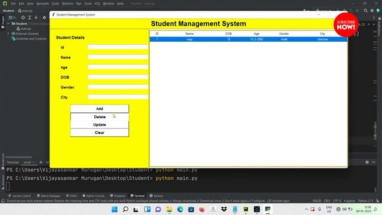
Task: Open the Navigate menu in PyCharm
Action: [x=42, y=4]
